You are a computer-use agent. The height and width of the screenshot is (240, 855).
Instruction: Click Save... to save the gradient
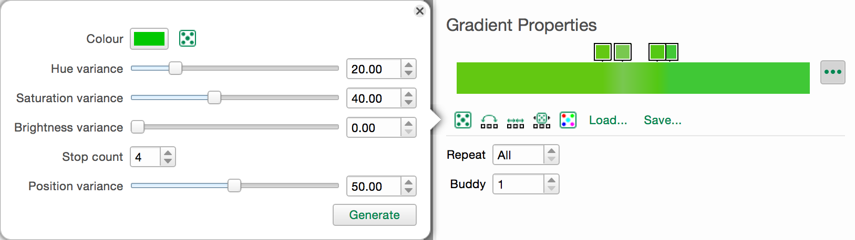click(663, 120)
